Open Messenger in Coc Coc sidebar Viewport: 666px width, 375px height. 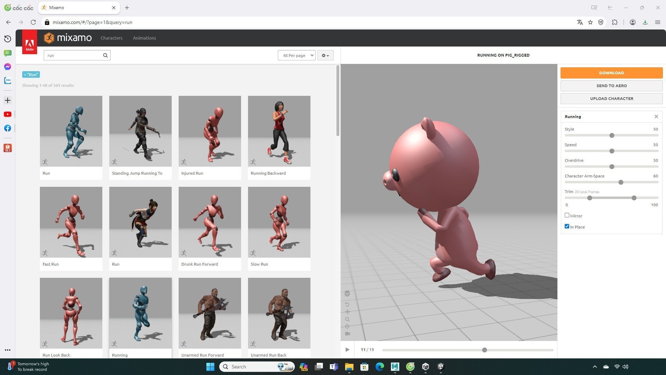click(8, 67)
